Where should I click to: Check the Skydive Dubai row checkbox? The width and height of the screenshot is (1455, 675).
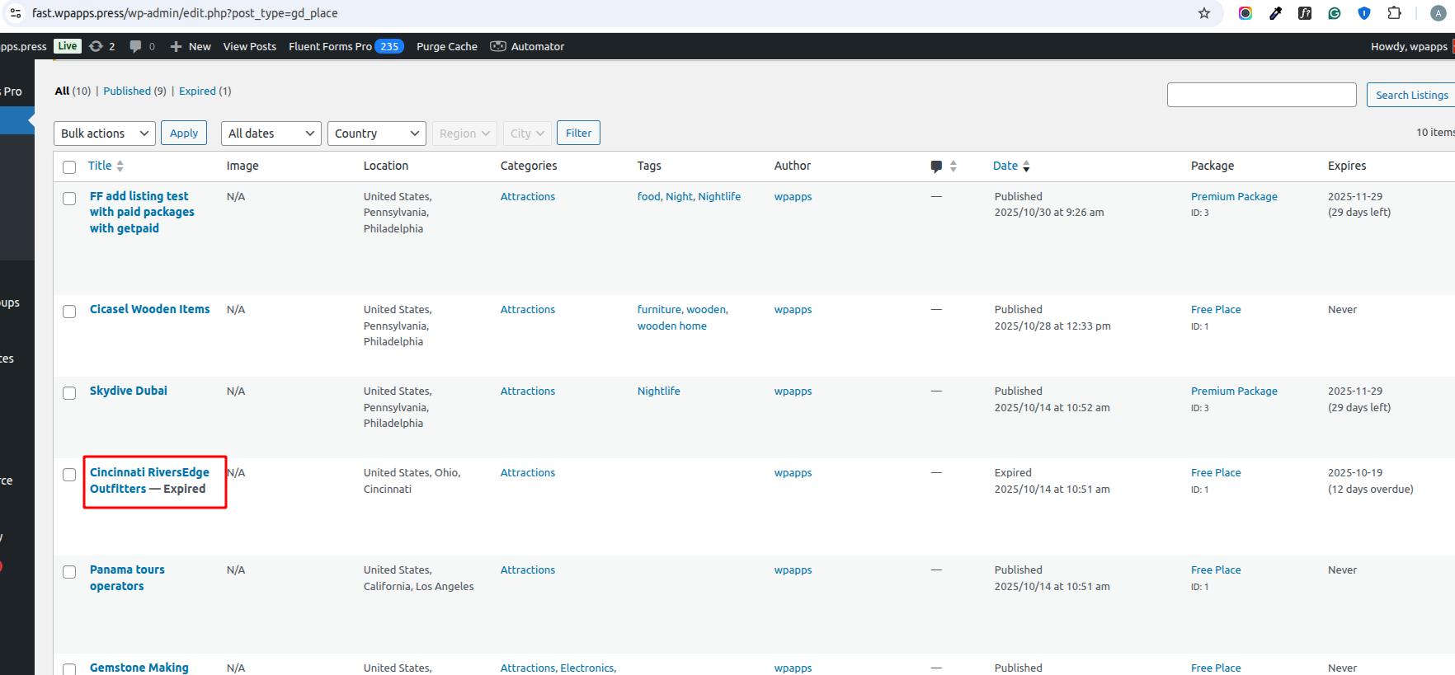[69, 393]
